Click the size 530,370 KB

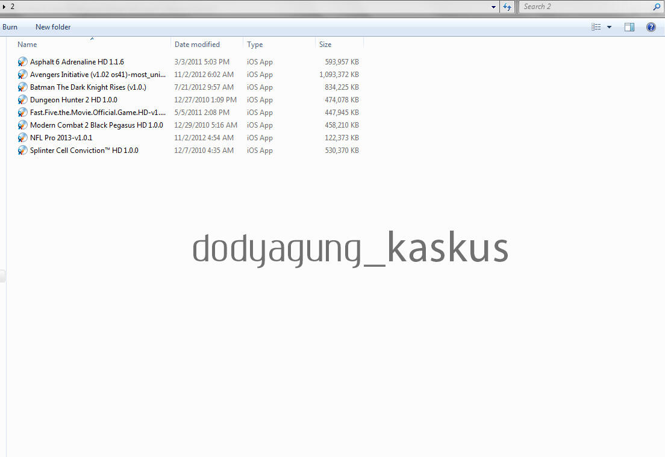[342, 151]
